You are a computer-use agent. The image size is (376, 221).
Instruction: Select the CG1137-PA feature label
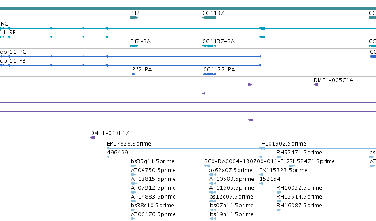(219, 70)
